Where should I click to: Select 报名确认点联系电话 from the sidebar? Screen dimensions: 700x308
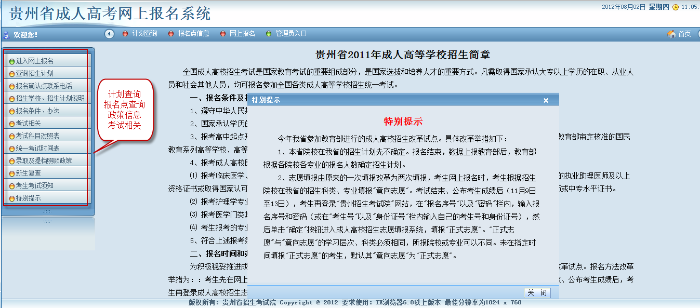[x=44, y=86]
